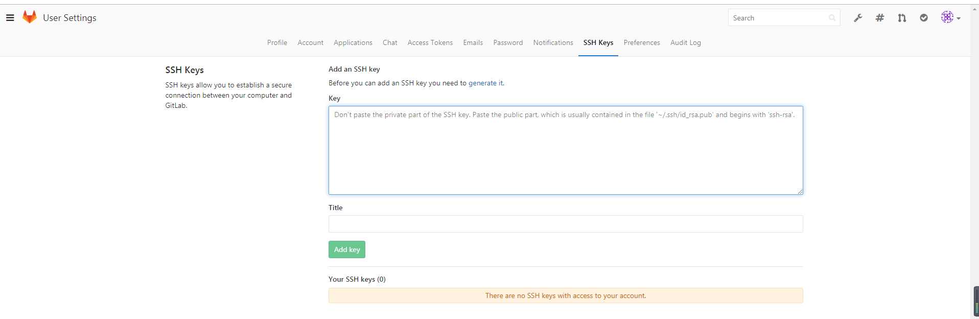Viewport: 979px width, 319px height.
Task: Switch to the Profile tab
Action: point(277,42)
